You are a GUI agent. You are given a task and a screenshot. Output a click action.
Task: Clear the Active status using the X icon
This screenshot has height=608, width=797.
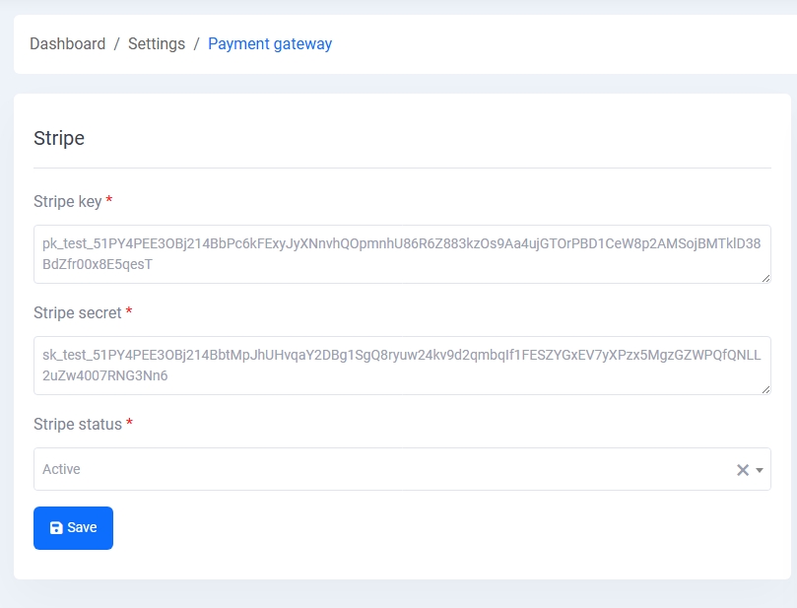(744, 469)
